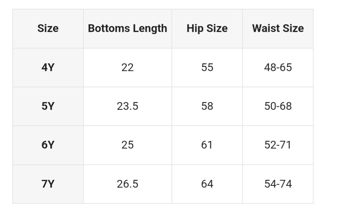
Task: Click bottoms length value 23.5
Action: 128,106
